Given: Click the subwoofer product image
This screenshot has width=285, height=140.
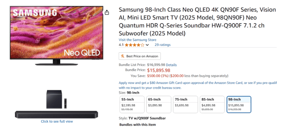Looking at the screenshot, I should [x=54, y=99].
